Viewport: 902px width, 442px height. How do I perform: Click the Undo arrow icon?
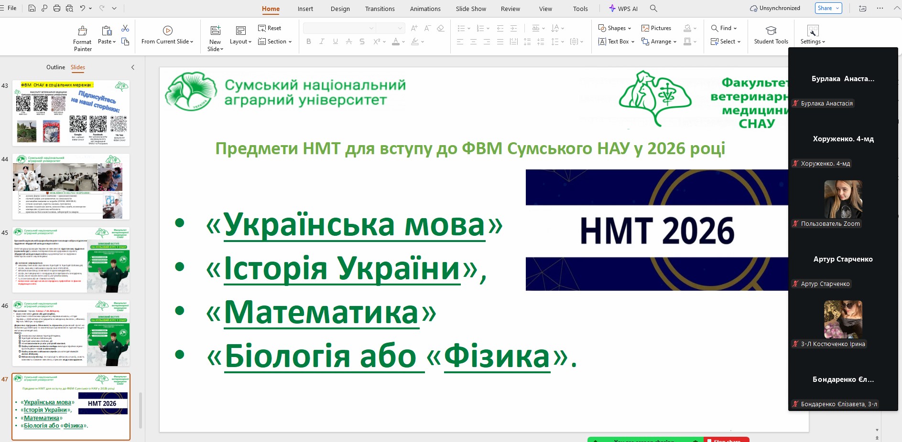pos(83,8)
